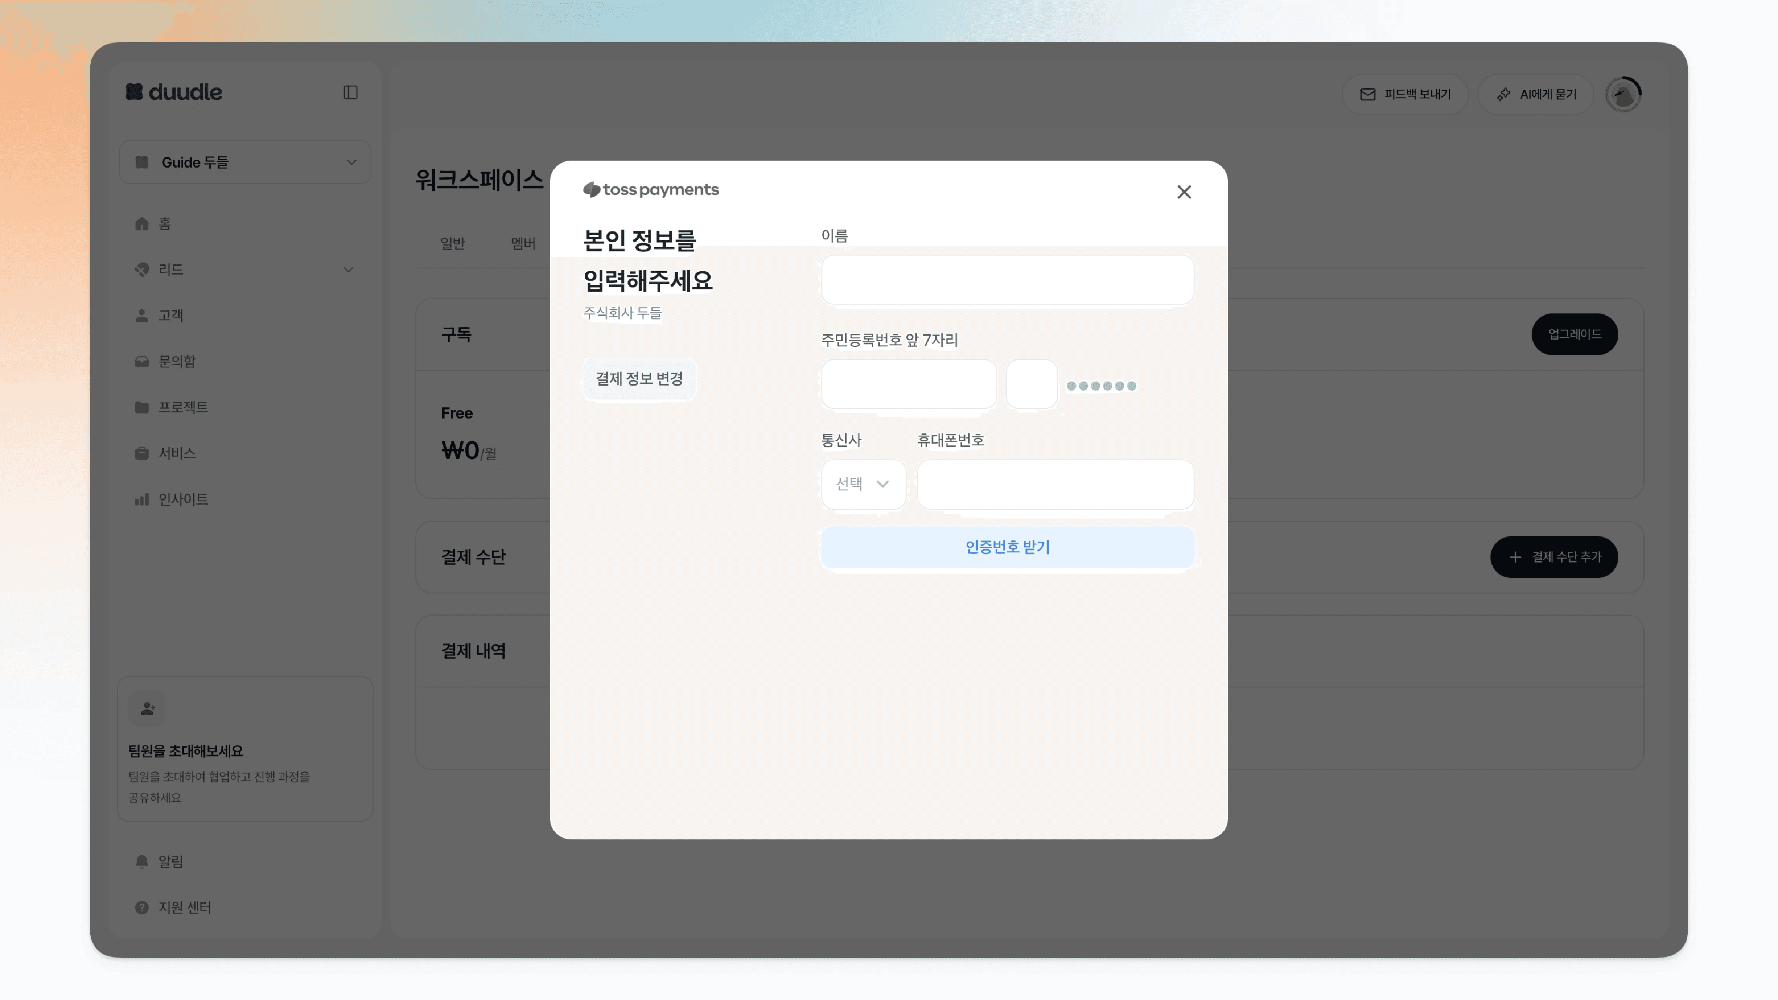Click the 고객 person icon
1778x1000 pixels.
point(142,315)
